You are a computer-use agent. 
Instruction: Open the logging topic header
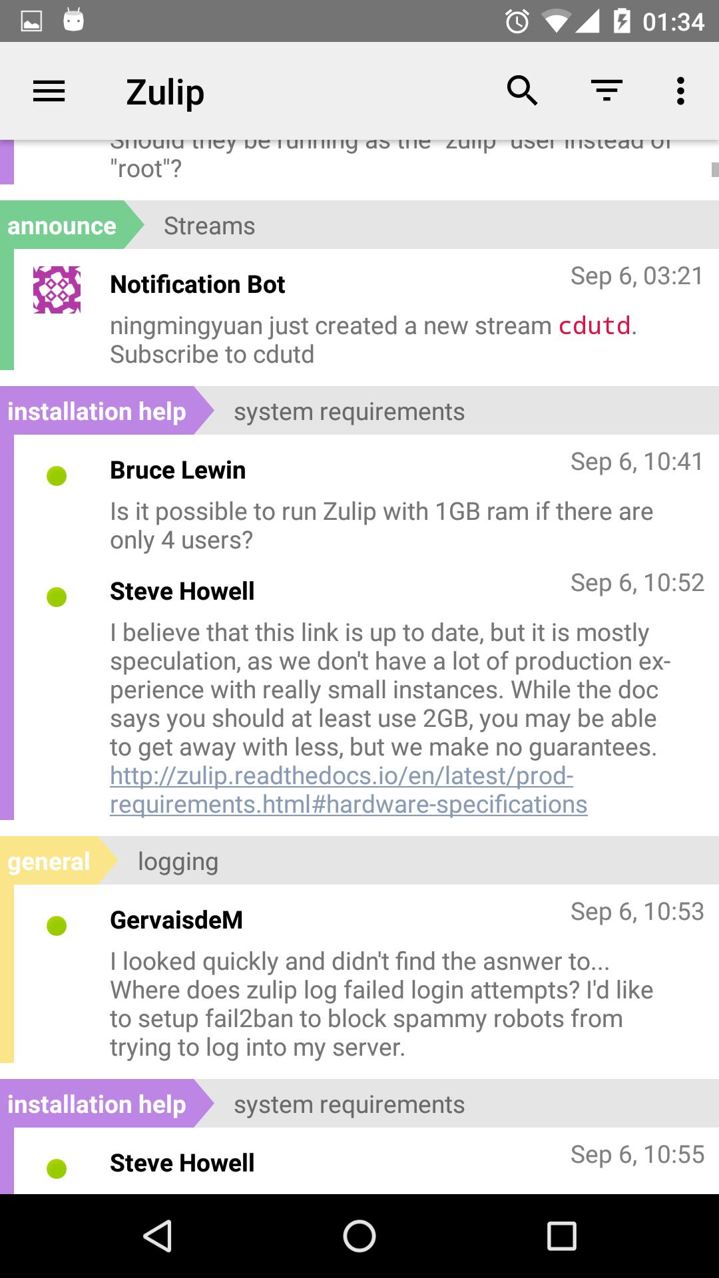coord(178,861)
